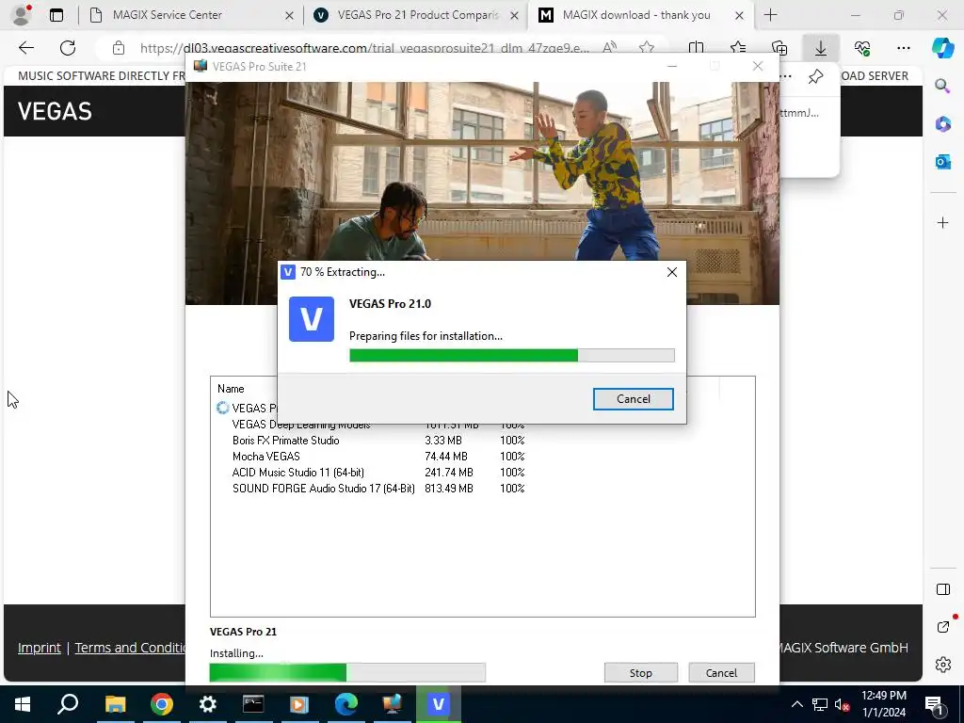
Task: Open link in new window sidebar icon
Action: pos(942,626)
